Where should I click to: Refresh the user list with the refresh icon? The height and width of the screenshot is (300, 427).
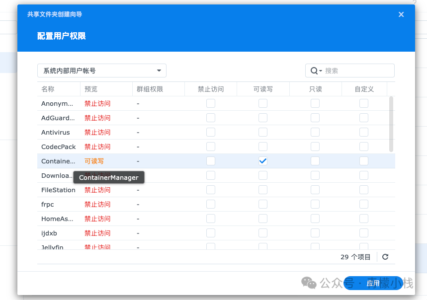(385, 257)
